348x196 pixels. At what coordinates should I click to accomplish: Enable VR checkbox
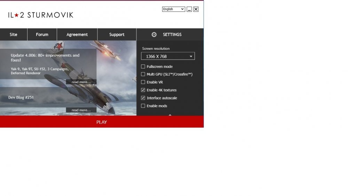click(x=143, y=82)
